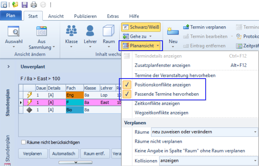Switch to the Publizieren tab
This screenshot has width=259, height=166.
pos(85,16)
